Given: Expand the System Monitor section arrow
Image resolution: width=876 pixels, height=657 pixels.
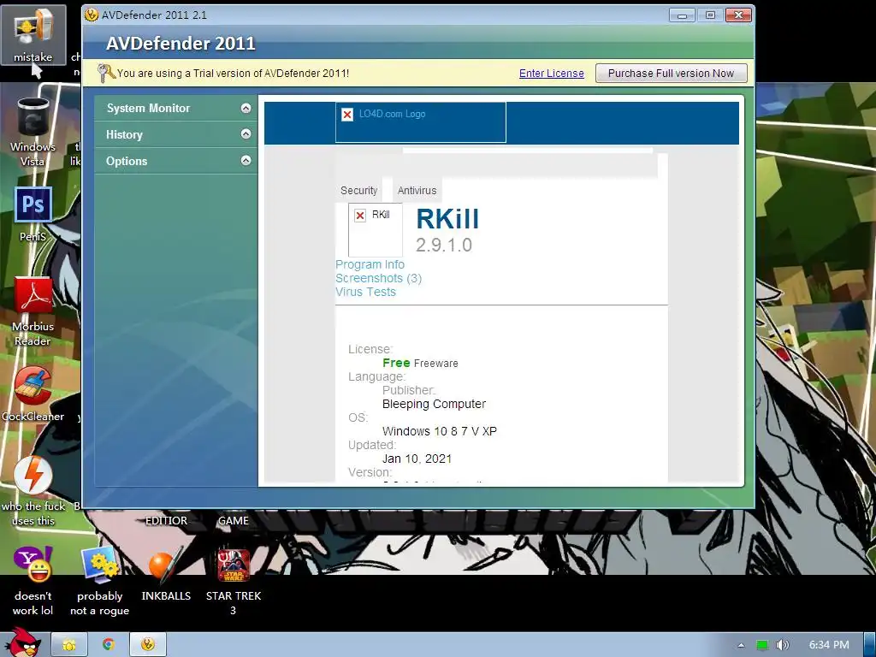Looking at the screenshot, I should (246, 108).
